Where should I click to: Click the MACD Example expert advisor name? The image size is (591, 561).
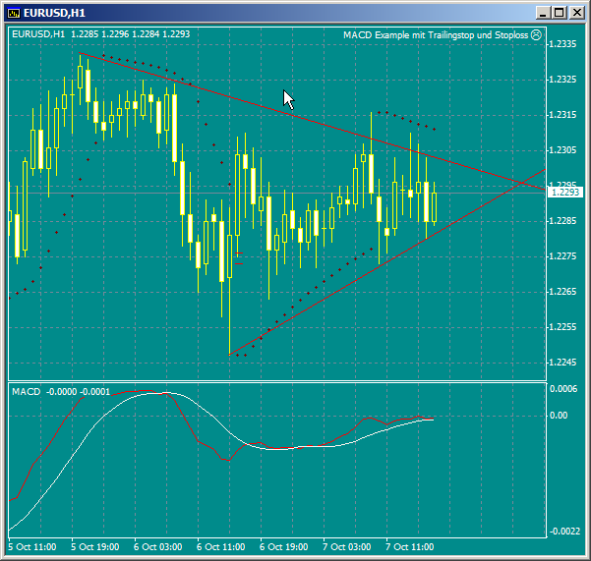[436, 34]
